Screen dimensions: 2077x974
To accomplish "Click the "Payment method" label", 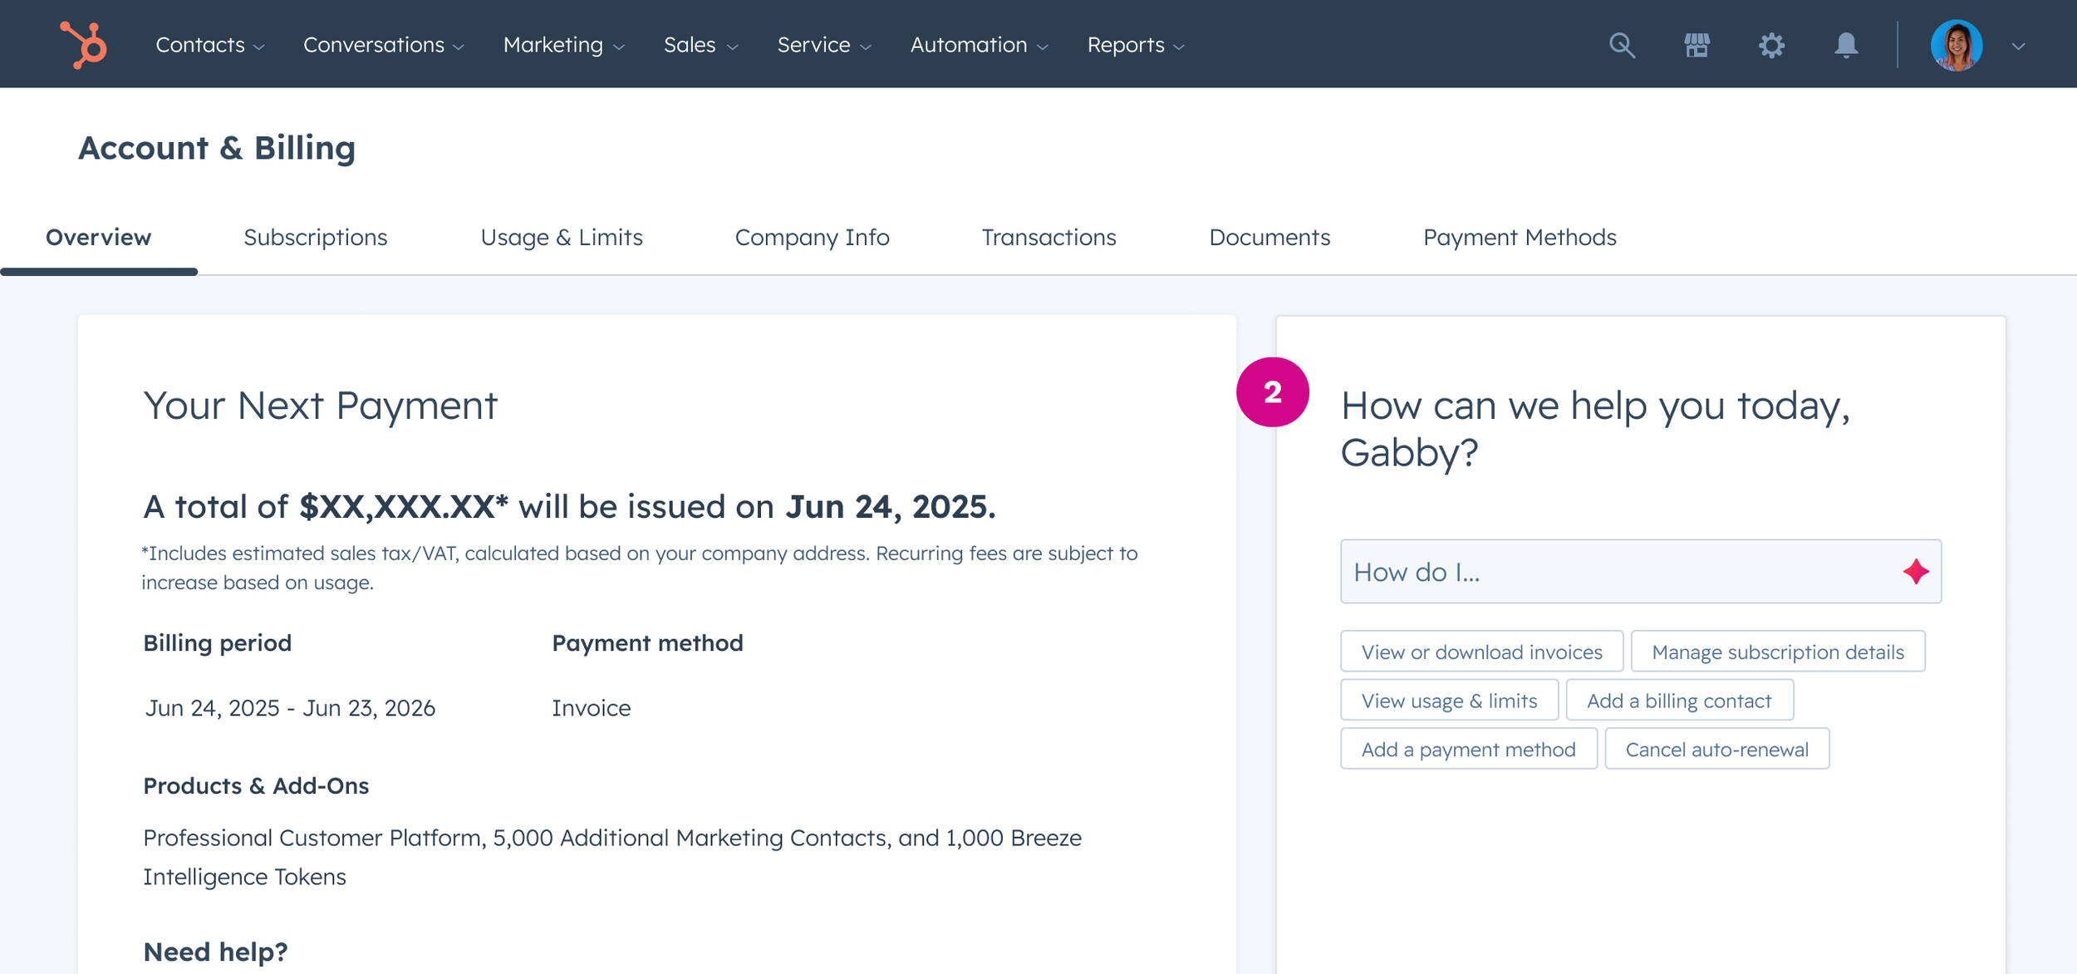I will 648,643.
